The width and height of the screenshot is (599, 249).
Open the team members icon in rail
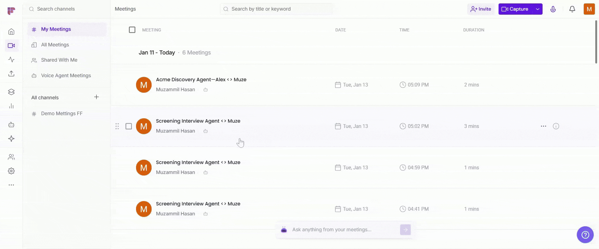pyautogui.click(x=11, y=157)
